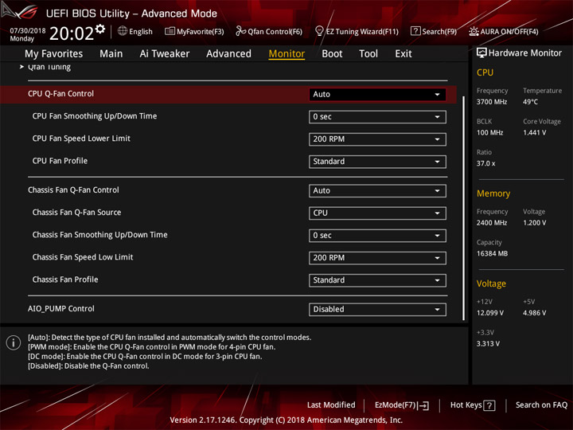Click +12V value 12.099 V
573x430 pixels.
tap(490, 313)
